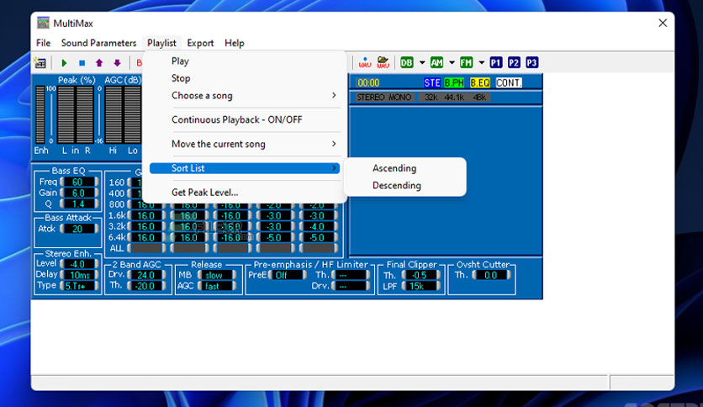
Task: Expand the Sort List submenu entry
Action: pyautogui.click(x=245, y=168)
